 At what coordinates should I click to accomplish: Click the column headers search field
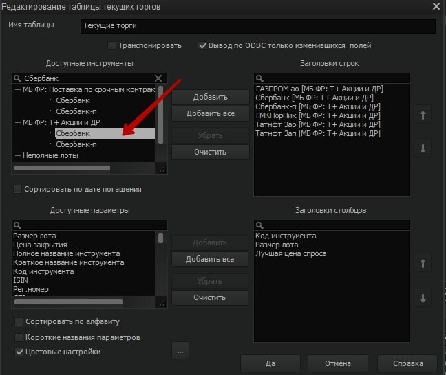point(332,225)
